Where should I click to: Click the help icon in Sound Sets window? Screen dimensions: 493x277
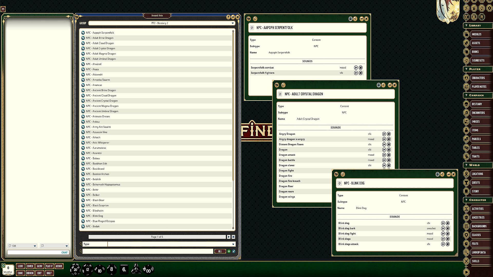click(228, 17)
